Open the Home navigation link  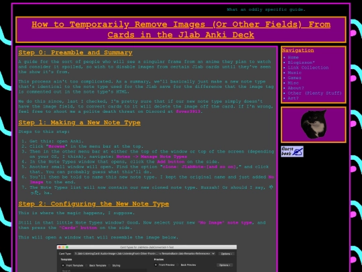(x=293, y=57)
